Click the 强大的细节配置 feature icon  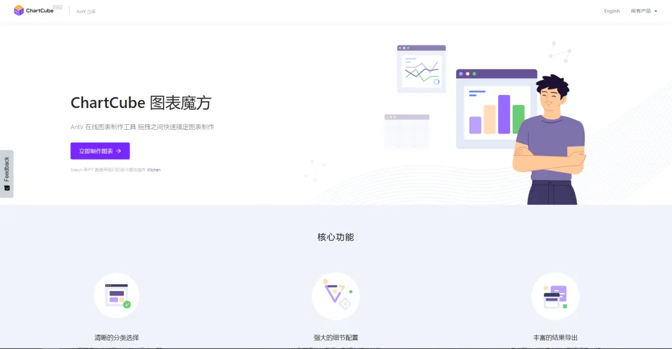pyautogui.click(x=335, y=296)
